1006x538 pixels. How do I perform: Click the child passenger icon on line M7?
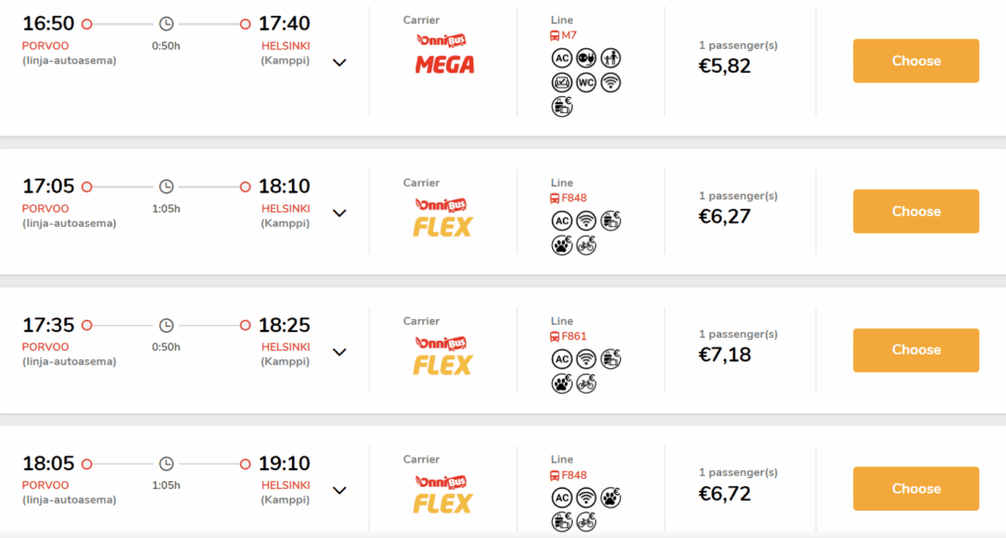pyautogui.click(x=610, y=58)
